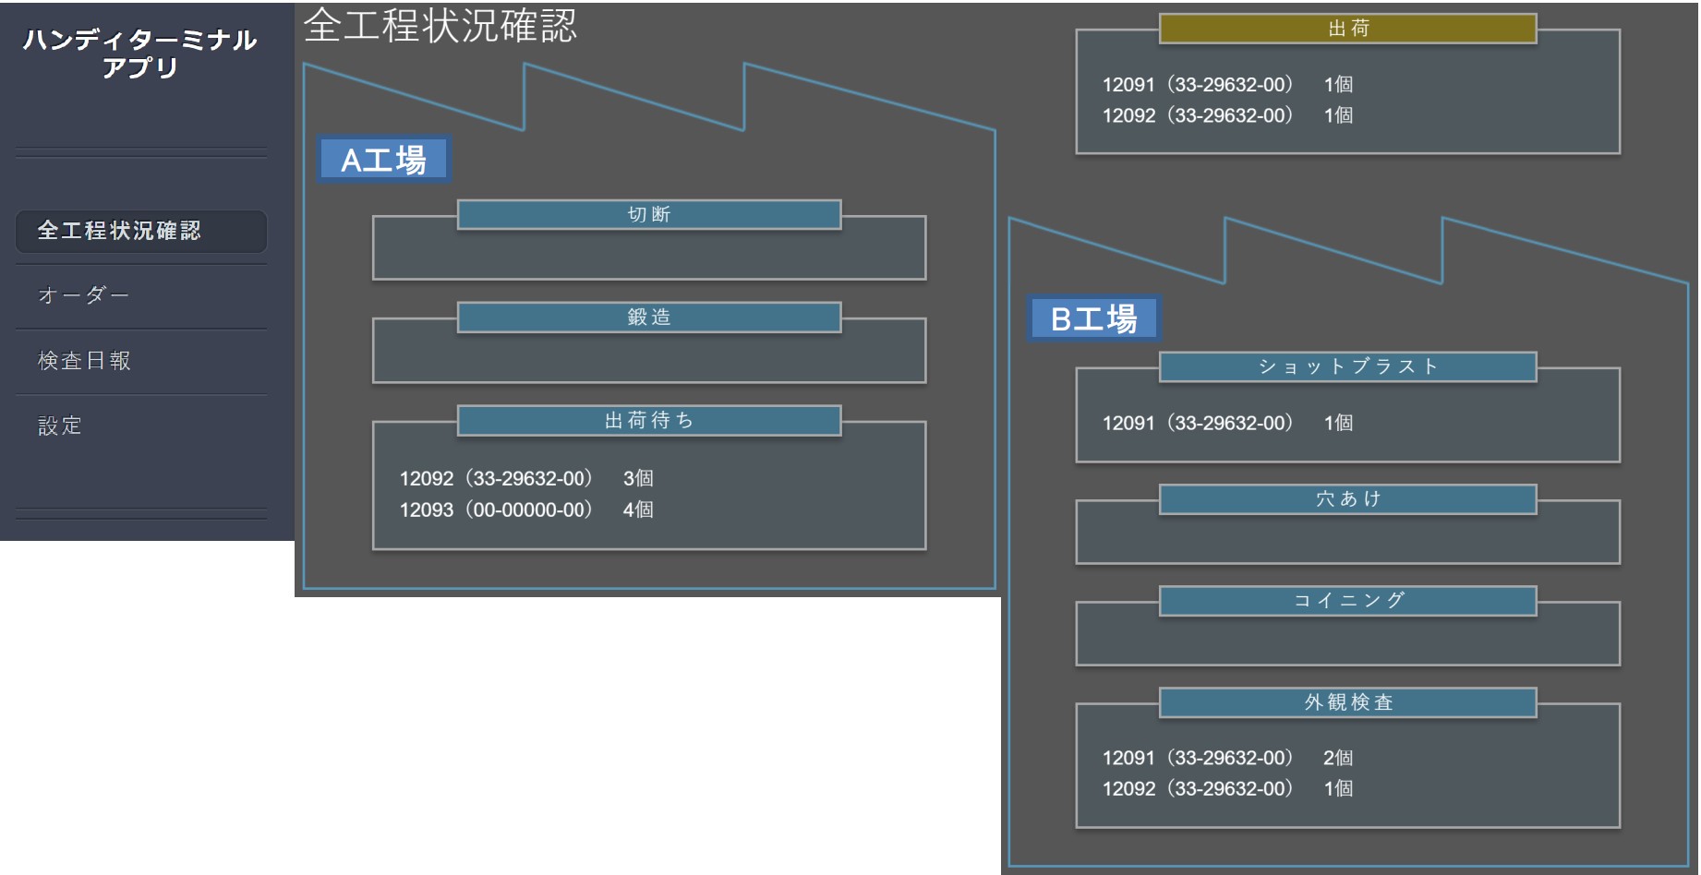This screenshot has height=875, width=1701.
Task: Select 12092 3個 row in 出荷待ち
Action: click(526, 478)
